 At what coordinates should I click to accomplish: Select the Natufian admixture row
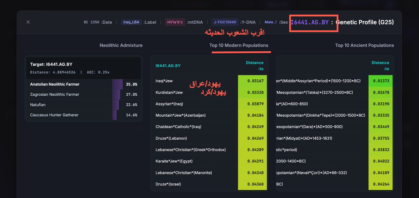point(83,105)
